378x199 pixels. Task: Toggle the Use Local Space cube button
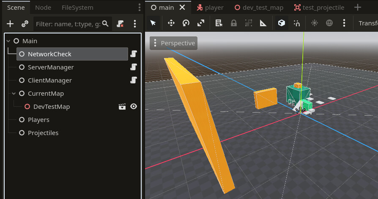tap(281, 23)
